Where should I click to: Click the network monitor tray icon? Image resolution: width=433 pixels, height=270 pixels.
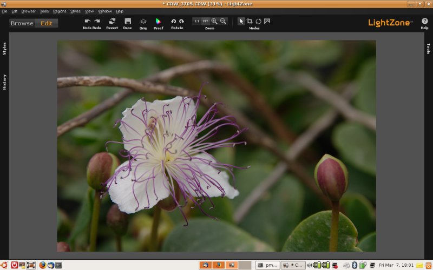coord(372,265)
